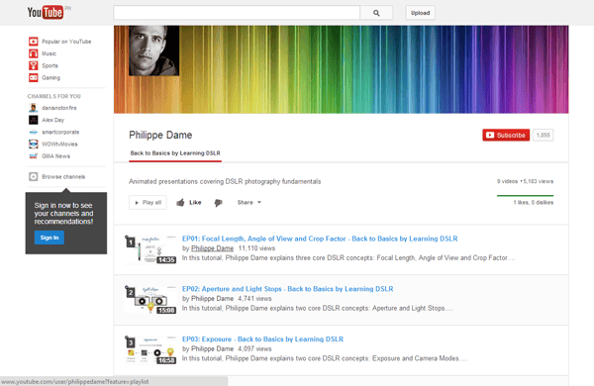
Task: Click the Browse channels plus icon
Action: click(34, 176)
